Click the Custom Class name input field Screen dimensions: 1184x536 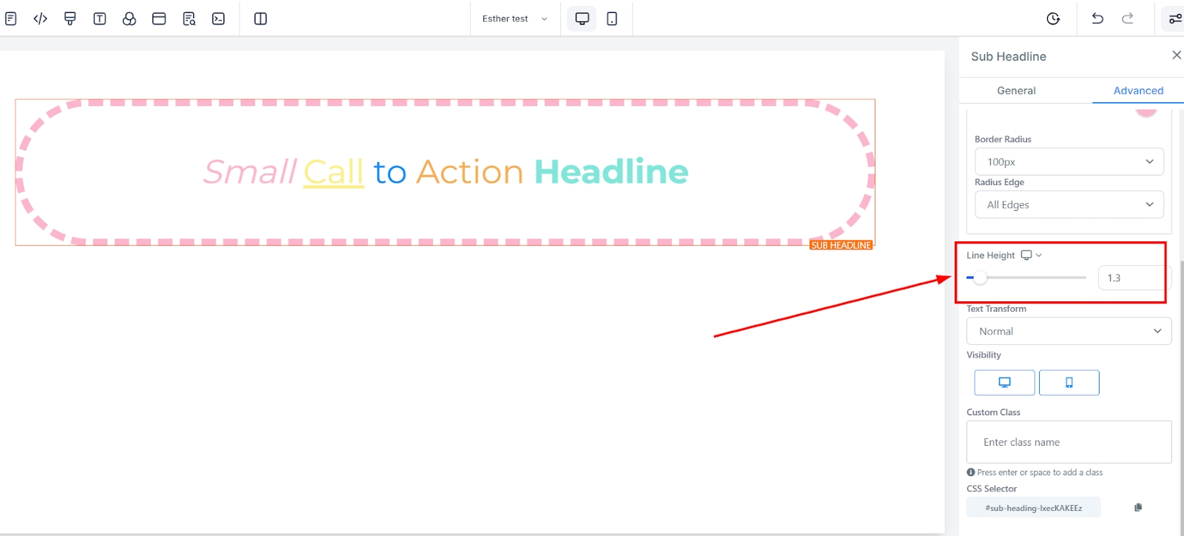tap(1069, 442)
